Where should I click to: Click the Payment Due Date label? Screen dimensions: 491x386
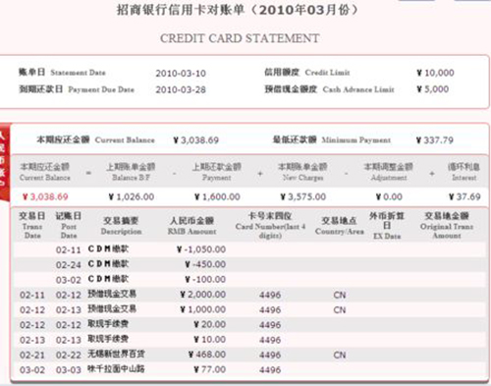point(77,89)
